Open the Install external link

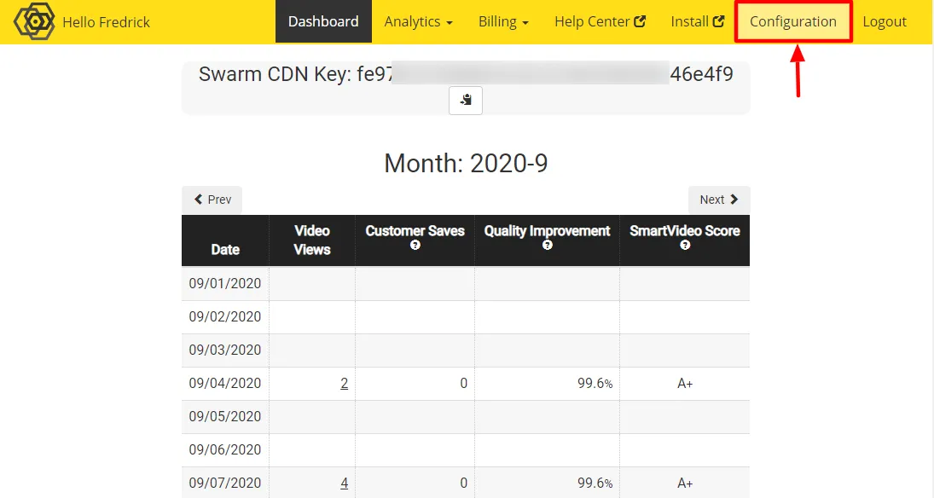(697, 21)
